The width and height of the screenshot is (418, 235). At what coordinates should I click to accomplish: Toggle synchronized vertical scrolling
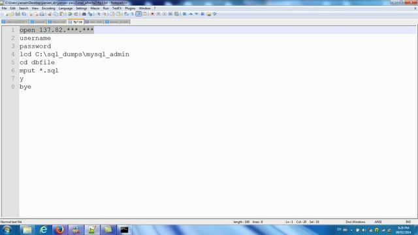tap(112, 14)
